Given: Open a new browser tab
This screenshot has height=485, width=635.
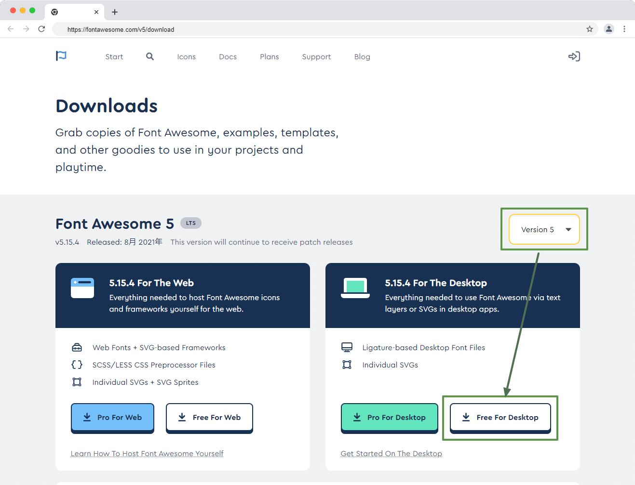Looking at the screenshot, I should (x=115, y=12).
